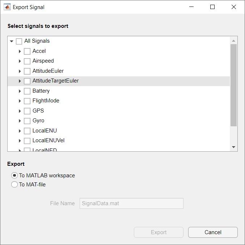The image size is (245, 245).
Task: Expand the AttitudeEuler tree node
Action: [x=20, y=71]
